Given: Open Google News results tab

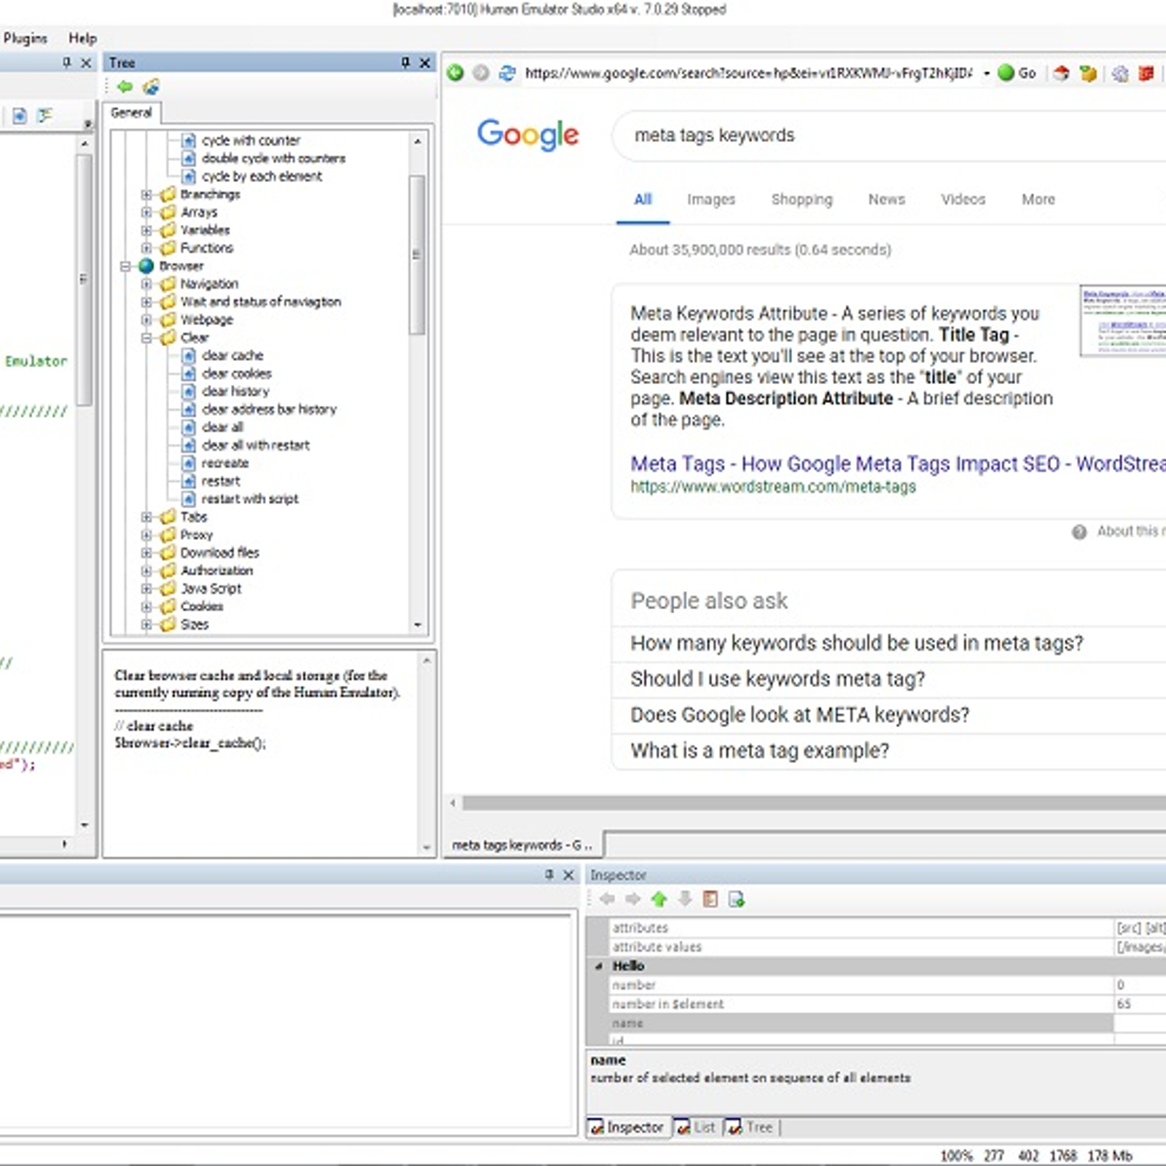Looking at the screenshot, I should 886,199.
